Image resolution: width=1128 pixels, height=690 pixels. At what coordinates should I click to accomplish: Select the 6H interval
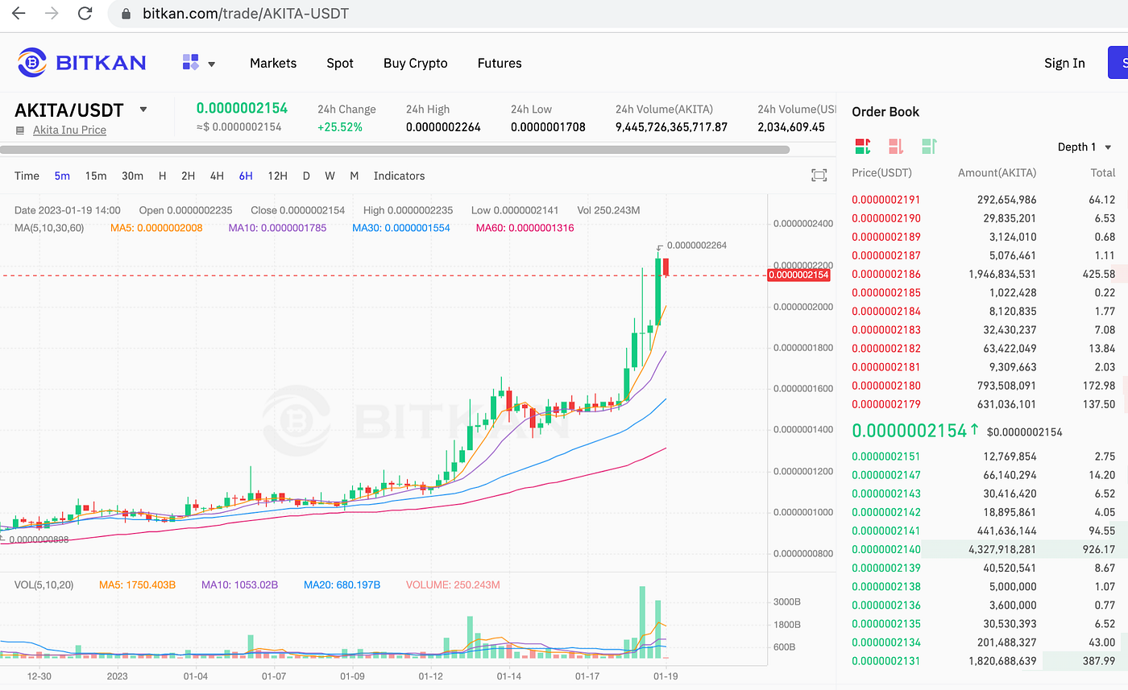(x=246, y=176)
